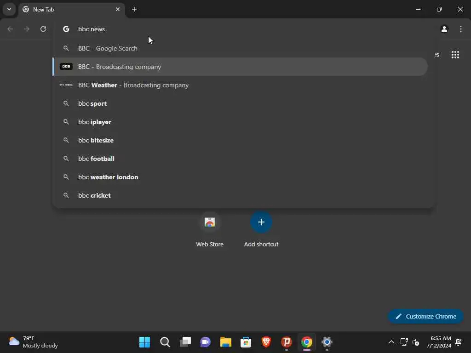Select BBC Weather - Broadcasting company suggestion
The width and height of the screenshot is (471, 353).
[x=240, y=85]
